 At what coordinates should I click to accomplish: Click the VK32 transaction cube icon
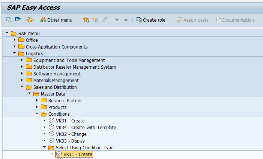(51, 134)
